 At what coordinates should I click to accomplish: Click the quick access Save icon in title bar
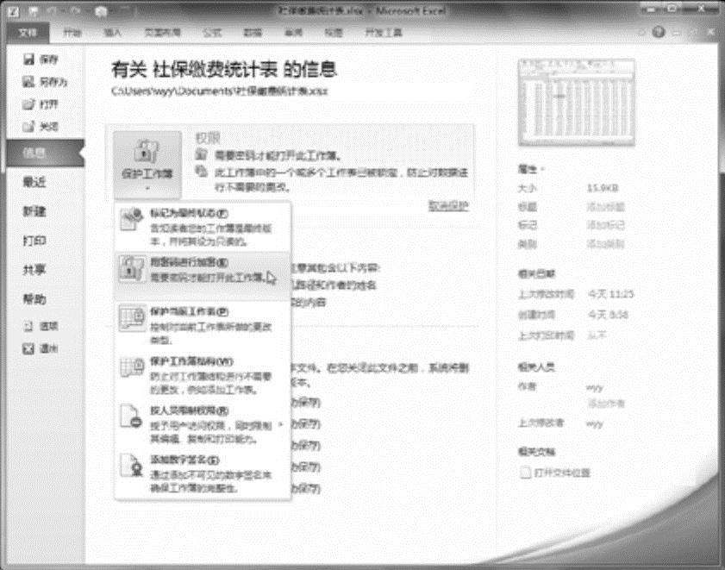point(34,11)
